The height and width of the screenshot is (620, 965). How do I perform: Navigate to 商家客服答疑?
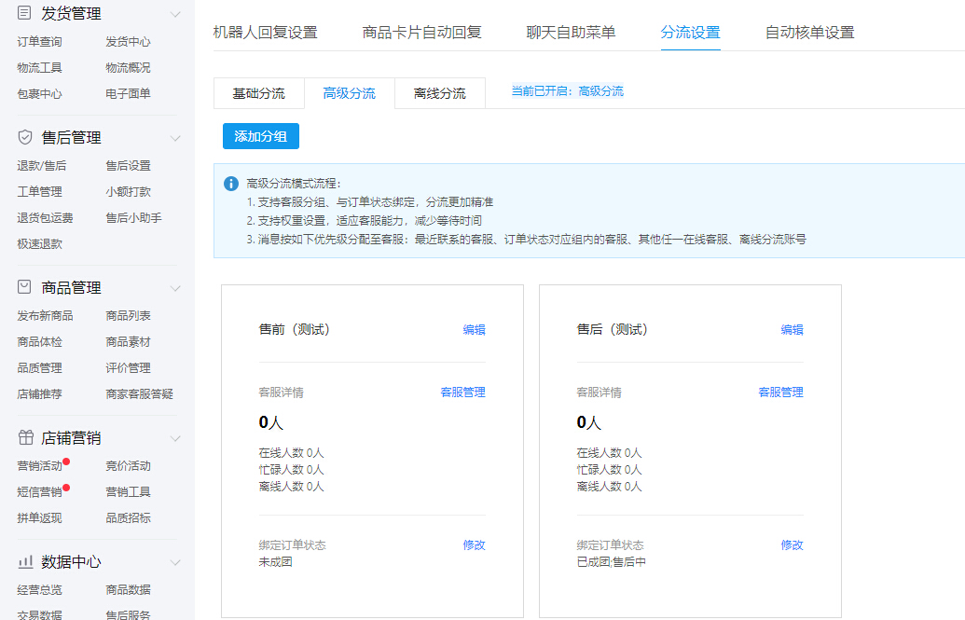tap(139, 394)
